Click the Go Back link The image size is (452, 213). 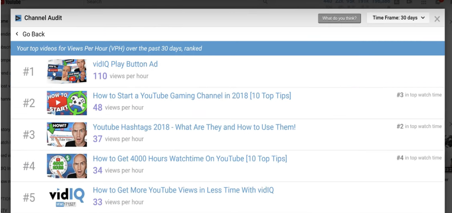tap(33, 34)
